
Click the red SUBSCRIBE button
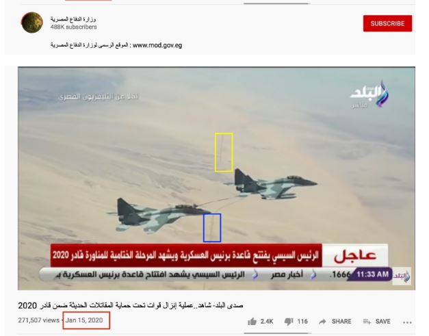[387, 23]
